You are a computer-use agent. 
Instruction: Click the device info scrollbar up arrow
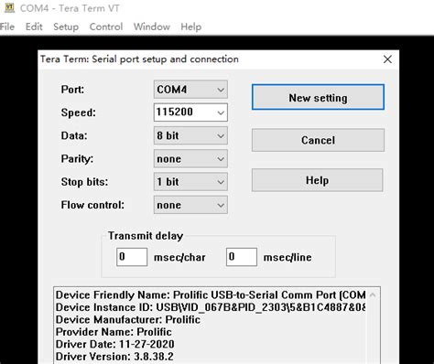click(x=373, y=294)
